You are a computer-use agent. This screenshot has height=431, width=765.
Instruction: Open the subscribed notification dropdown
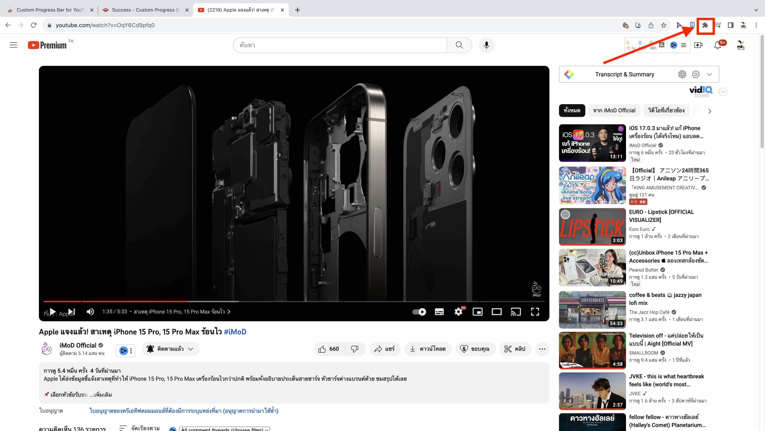[170, 349]
